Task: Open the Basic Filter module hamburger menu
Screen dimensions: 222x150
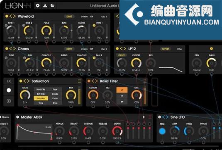Action: (x=145, y=81)
